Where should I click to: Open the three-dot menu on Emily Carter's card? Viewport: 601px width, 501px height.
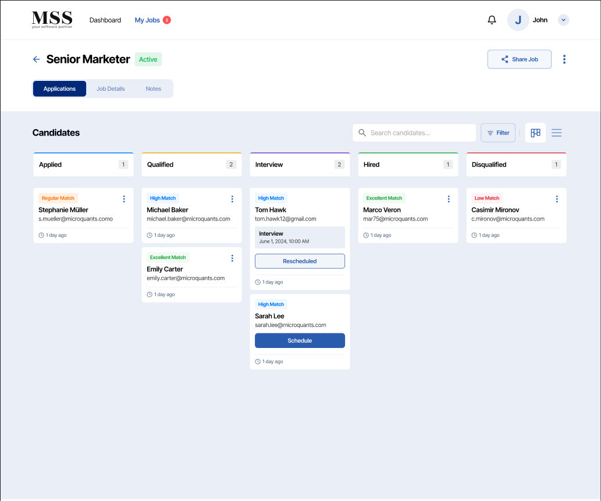(232, 258)
